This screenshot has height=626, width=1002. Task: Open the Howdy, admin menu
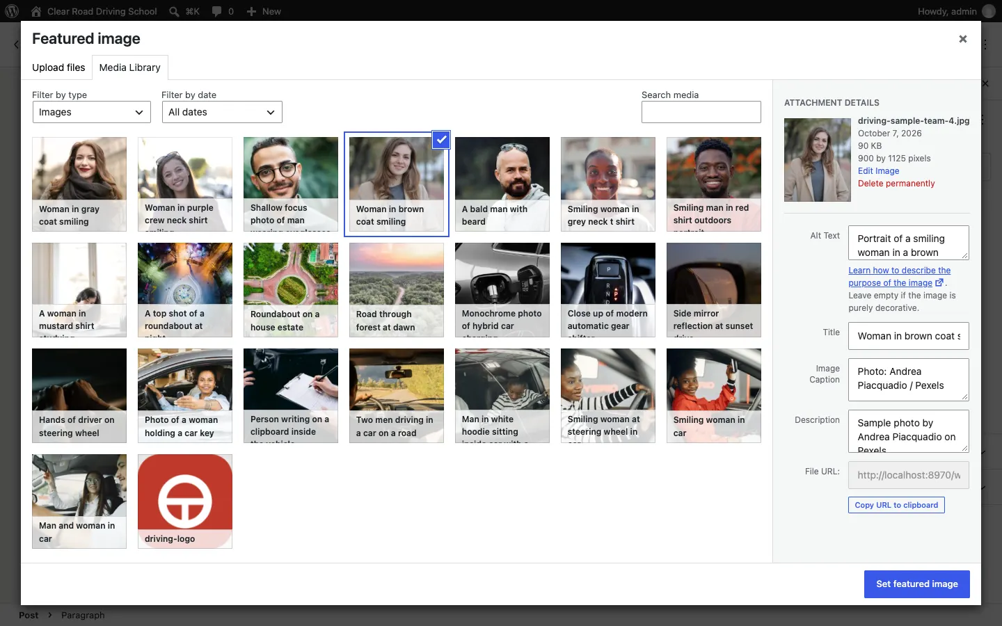(956, 11)
